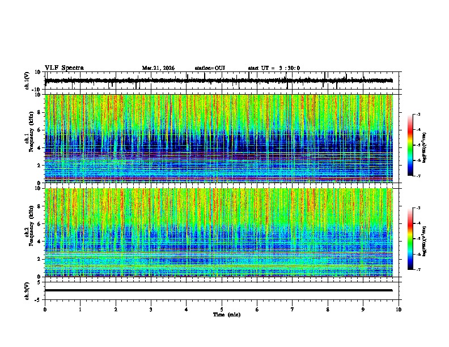Screen dimensions: 449x347
Task: Click time axis tick label "3"
Action: [151, 310]
